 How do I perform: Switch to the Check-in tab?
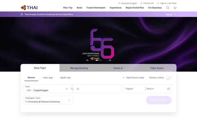(118, 68)
